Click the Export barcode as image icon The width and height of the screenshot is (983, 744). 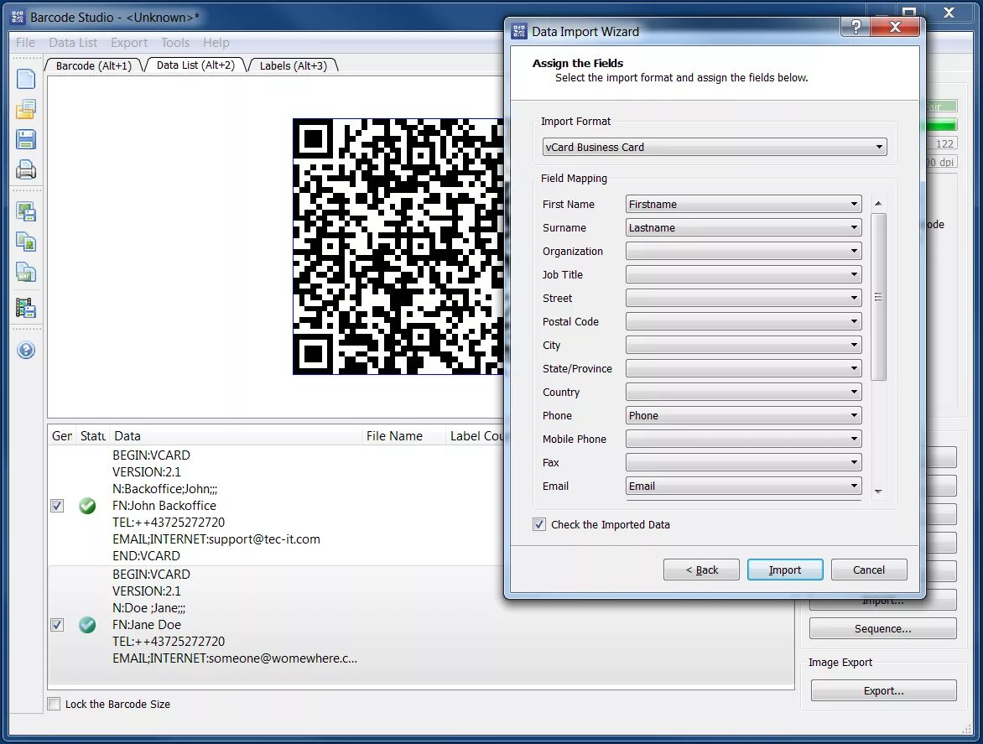click(26, 212)
